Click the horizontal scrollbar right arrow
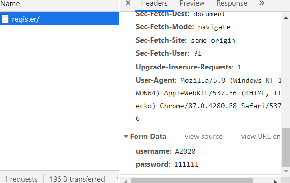The image size is (290, 183). tap(275, 181)
